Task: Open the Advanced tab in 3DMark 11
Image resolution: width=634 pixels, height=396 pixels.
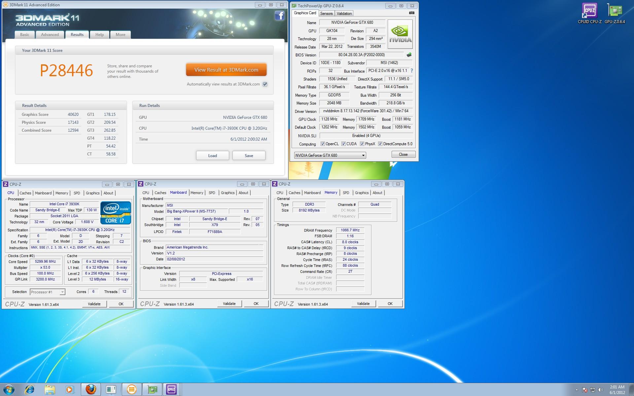Action: [x=50, y=35]
